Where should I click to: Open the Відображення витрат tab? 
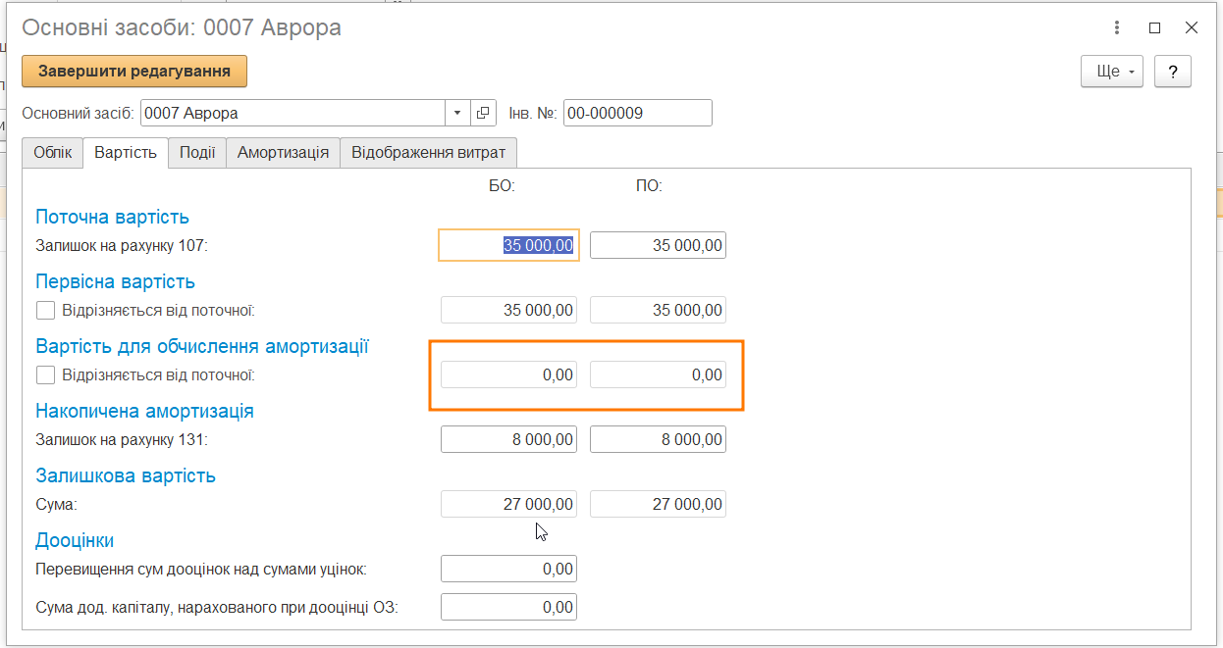click(x=428, y=153)
